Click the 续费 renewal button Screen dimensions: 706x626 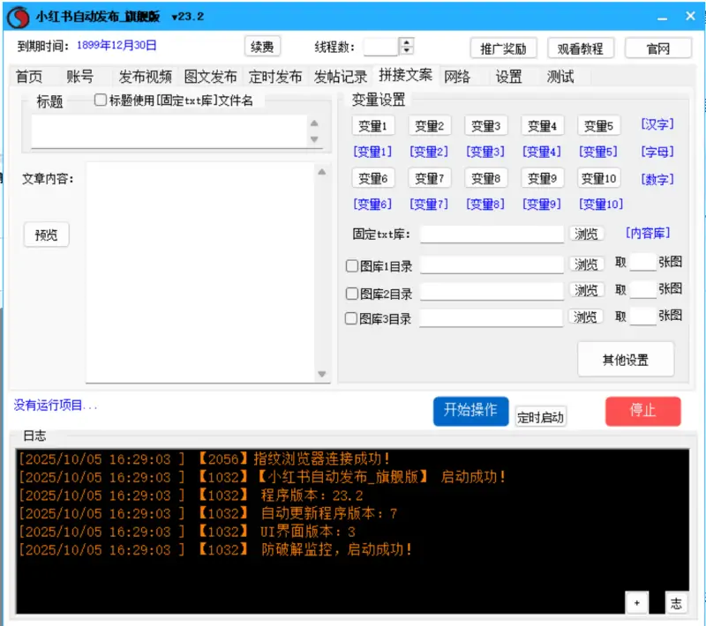260,47
